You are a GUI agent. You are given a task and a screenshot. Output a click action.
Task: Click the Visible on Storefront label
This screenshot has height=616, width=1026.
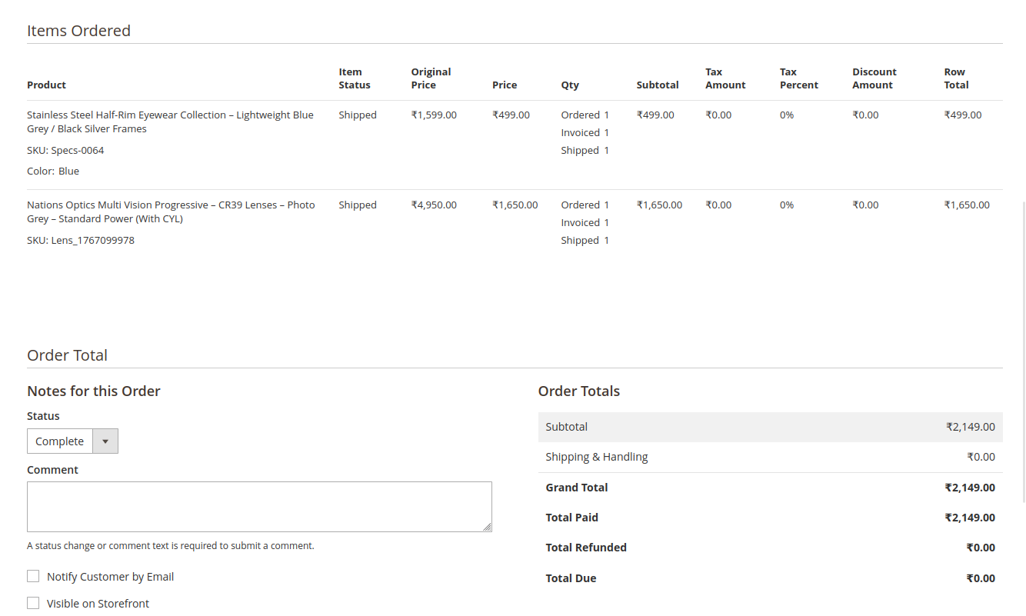[x=98, y=604]
